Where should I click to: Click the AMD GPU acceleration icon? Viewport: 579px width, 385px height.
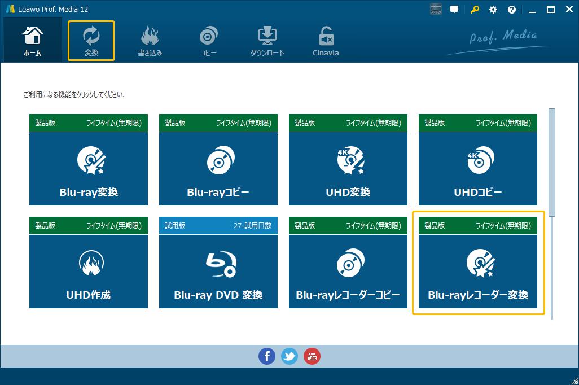coord(436,9)
